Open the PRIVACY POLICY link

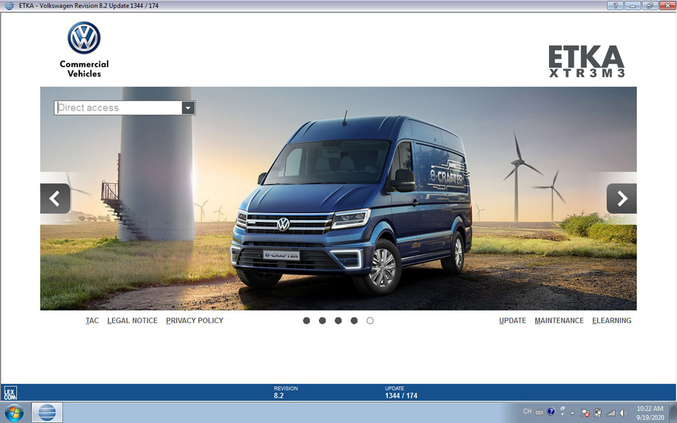coord(195,321)
